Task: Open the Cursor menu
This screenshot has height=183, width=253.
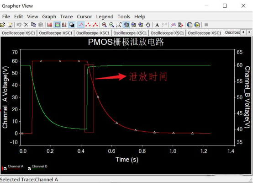Action: pyautogui.click(x=84, y=16)
